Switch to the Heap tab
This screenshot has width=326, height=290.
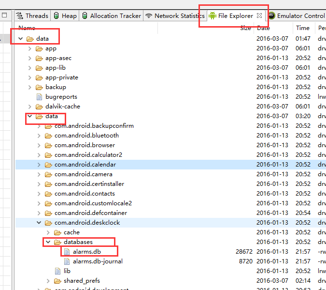click(x=65, y=15)
